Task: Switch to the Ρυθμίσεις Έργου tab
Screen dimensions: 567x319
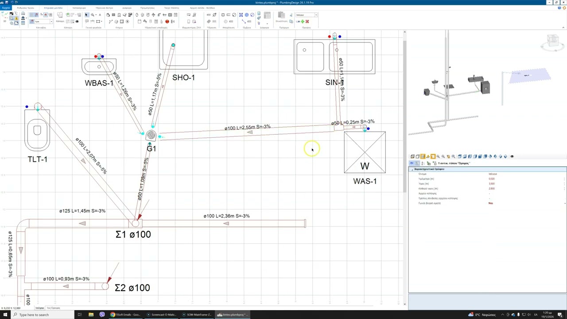Action: tap(25, 8)
